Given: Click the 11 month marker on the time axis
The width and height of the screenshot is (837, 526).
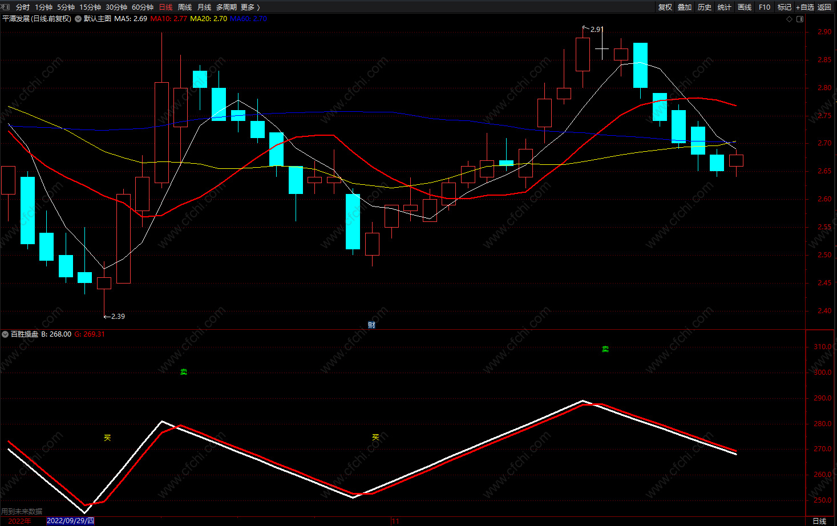Looking at the screenshot, I should click(x=395, y=521).
